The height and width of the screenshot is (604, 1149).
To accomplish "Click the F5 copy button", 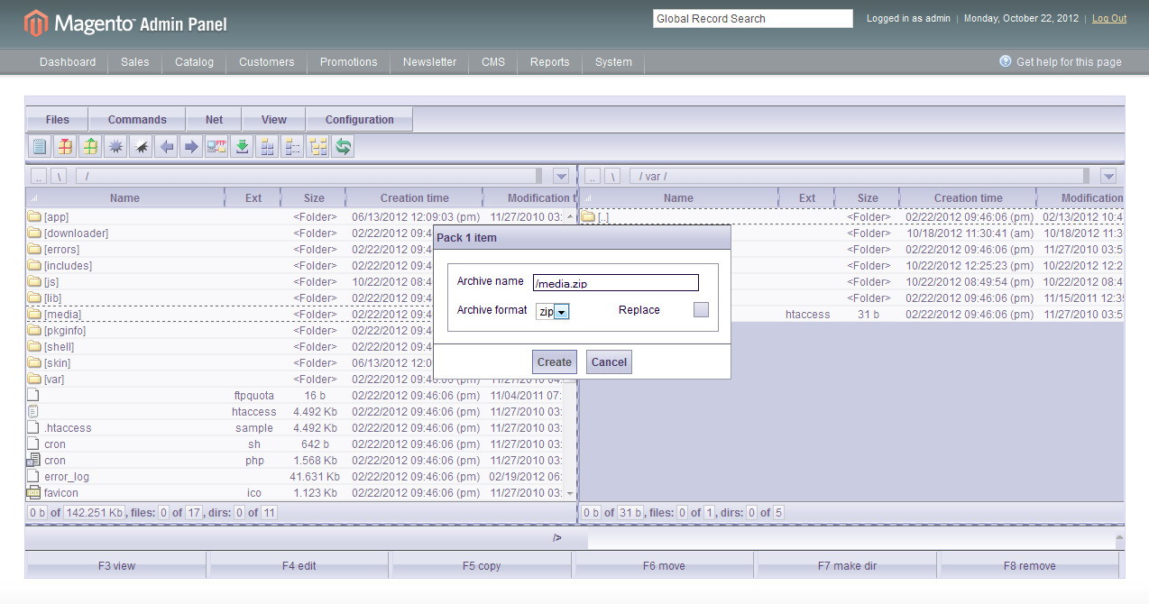I will tap(482, 565).
